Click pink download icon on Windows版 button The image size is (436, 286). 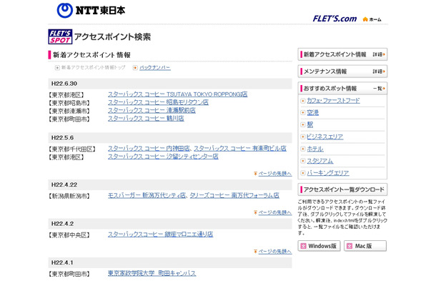tap(303, 246)
